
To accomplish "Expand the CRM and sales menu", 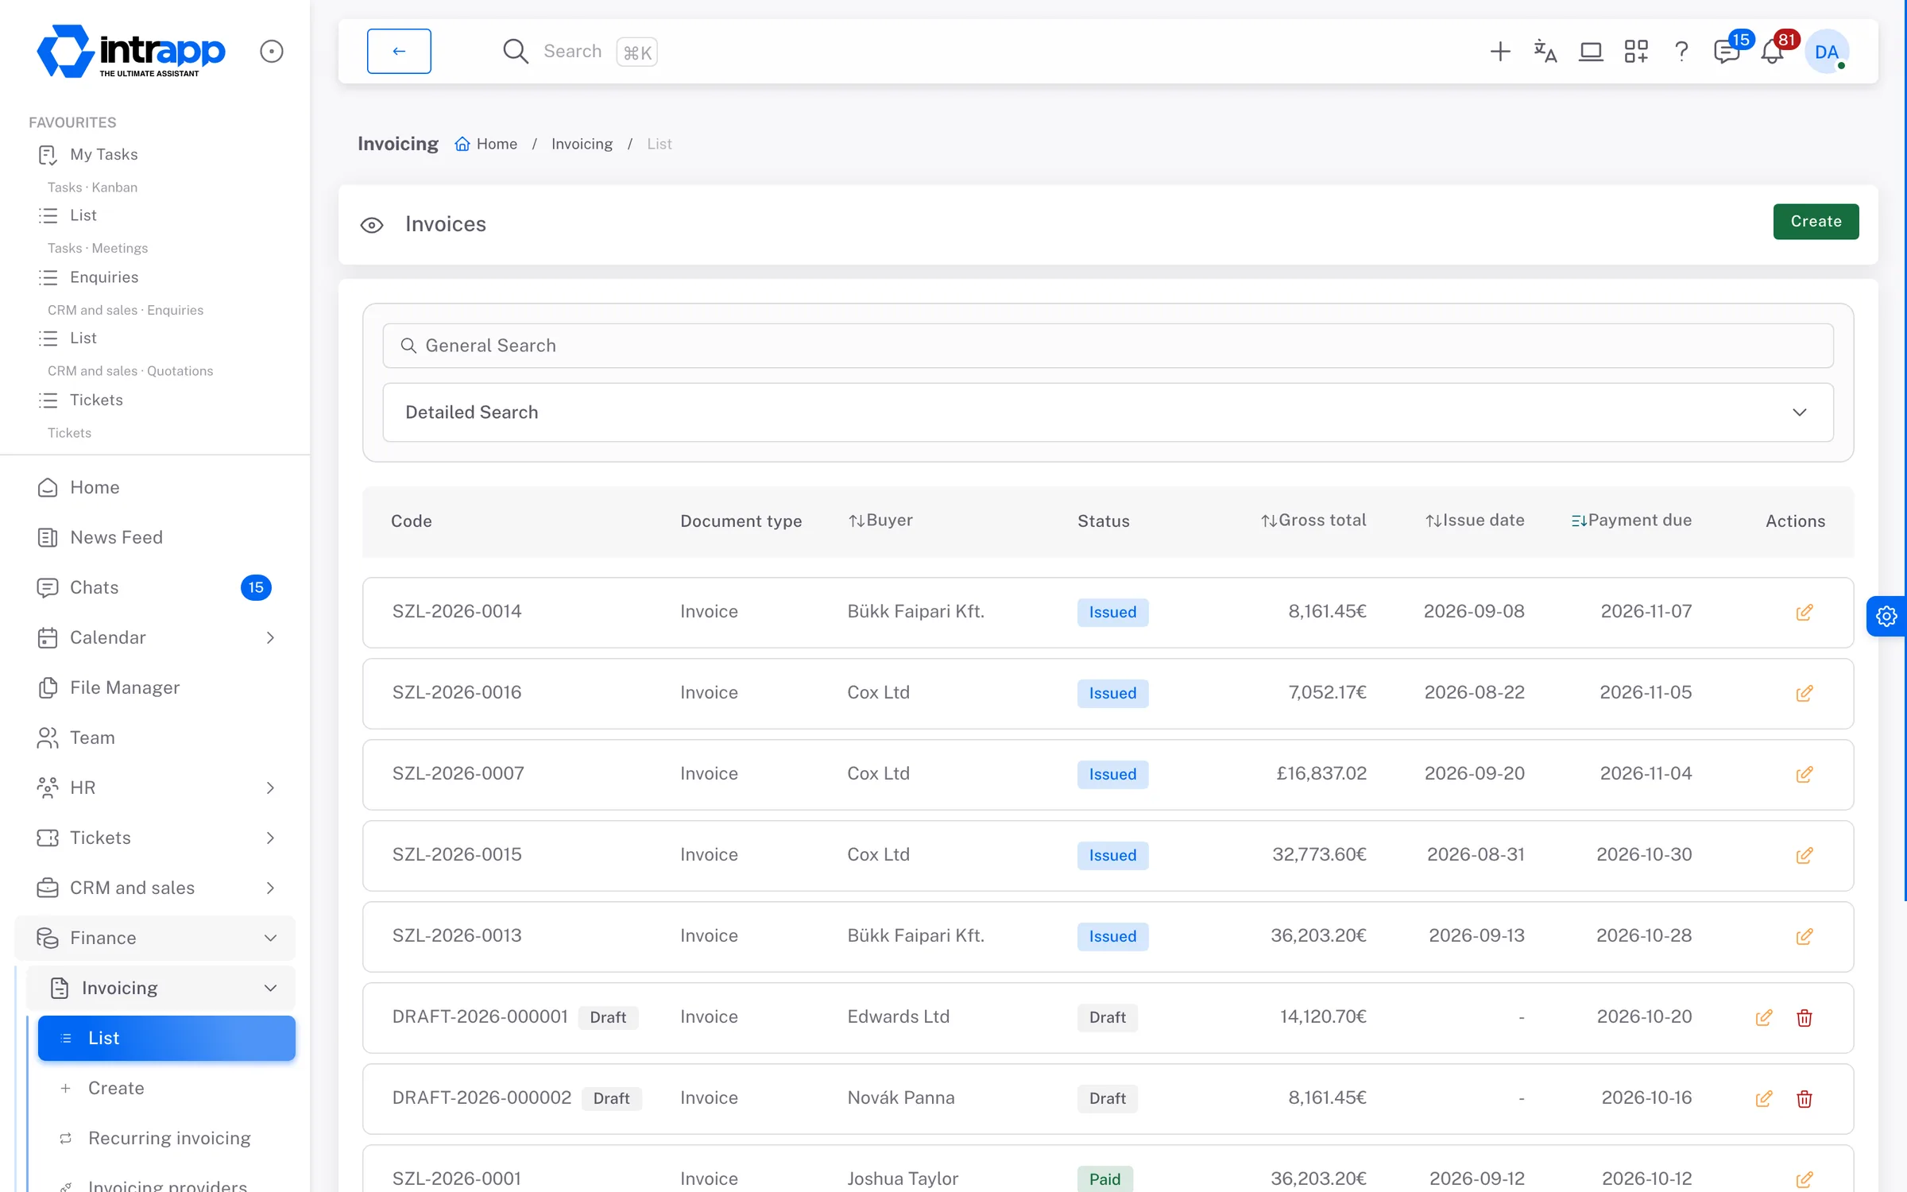I will point(155,888).
